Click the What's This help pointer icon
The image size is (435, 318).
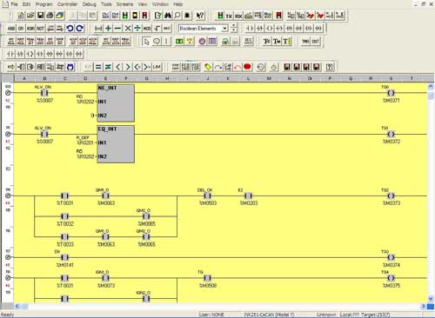click(200, 16)
